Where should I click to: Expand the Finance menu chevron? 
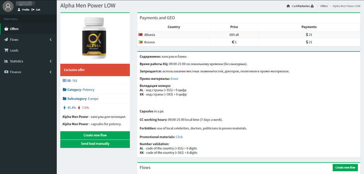pyautogui.click(x=51, y=72)
